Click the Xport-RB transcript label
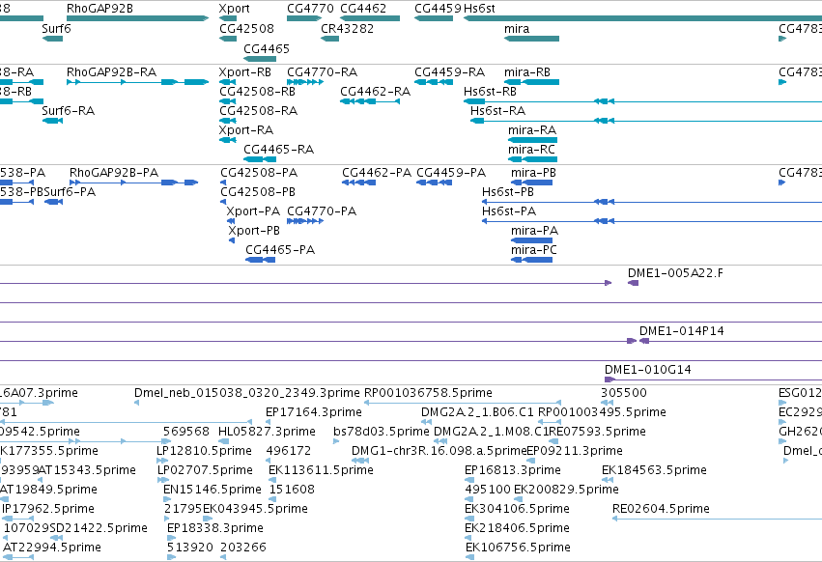Image resolution: width=822 pixels, height=562 pixels. [245, 71]
